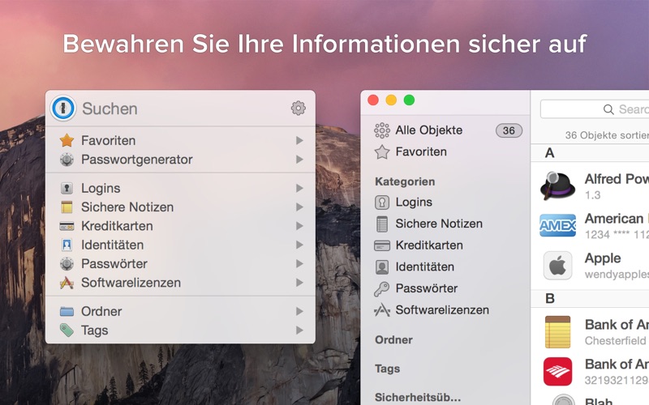Click the Kreditkarten card icon in popup menu
Screen dimensions: 649x405
click(67, 226)
